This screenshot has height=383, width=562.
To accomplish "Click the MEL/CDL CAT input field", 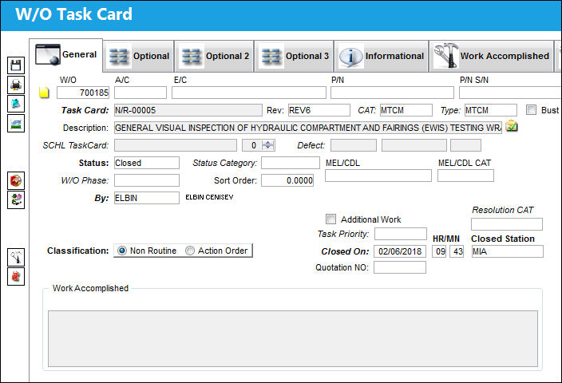I will pyautogui.click(x=465, y=176).
